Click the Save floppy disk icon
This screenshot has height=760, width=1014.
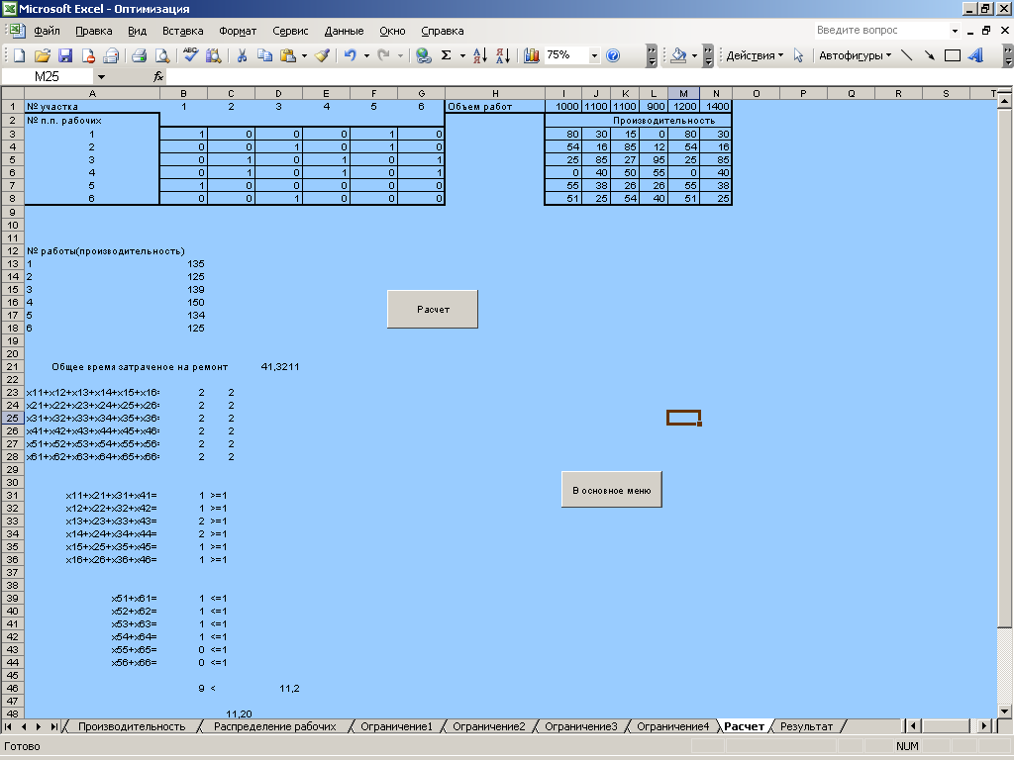pyautogui.click(x=65, y=55)
